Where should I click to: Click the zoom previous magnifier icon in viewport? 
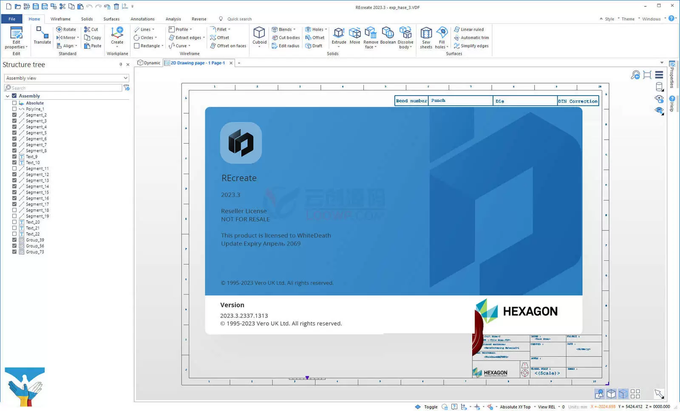tap(635, 75)
